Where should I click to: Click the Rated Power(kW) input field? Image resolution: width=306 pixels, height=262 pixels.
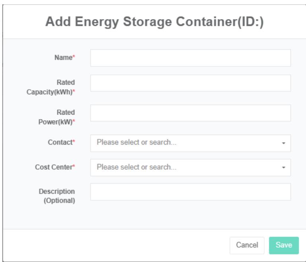click(x=190, y=113)
